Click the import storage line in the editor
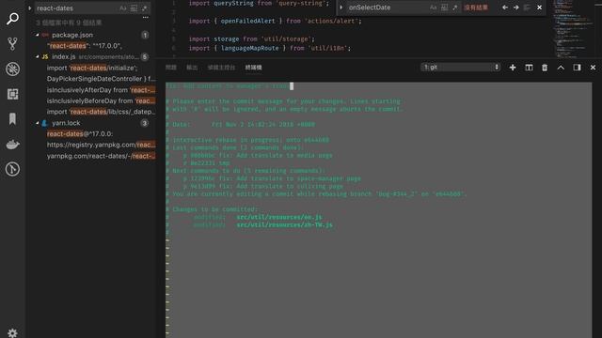Image resolution: width=602 pixels, height=338 pixels. click(251, 39)
